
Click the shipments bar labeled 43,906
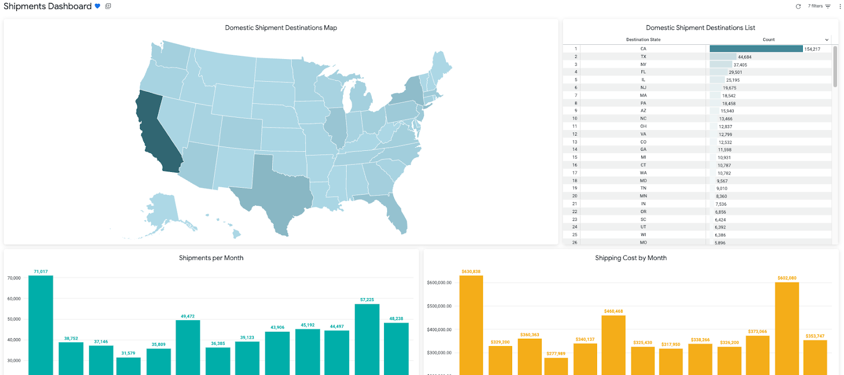(277, 353)
